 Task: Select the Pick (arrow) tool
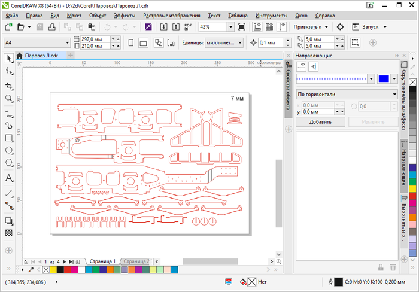pos(9,58)
